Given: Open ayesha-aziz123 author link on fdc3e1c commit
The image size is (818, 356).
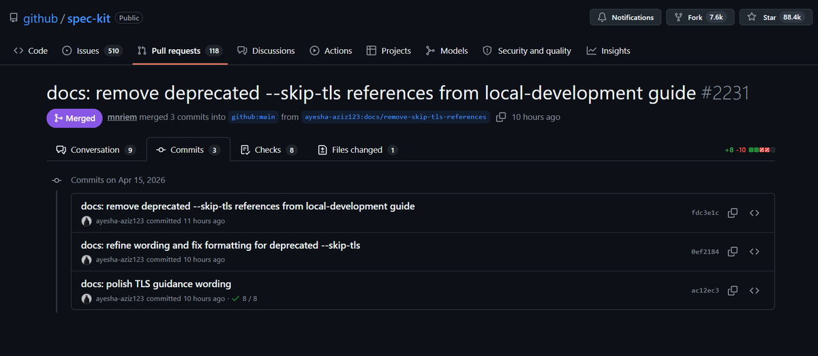Looking at the screenshot, I should [120, 221].
